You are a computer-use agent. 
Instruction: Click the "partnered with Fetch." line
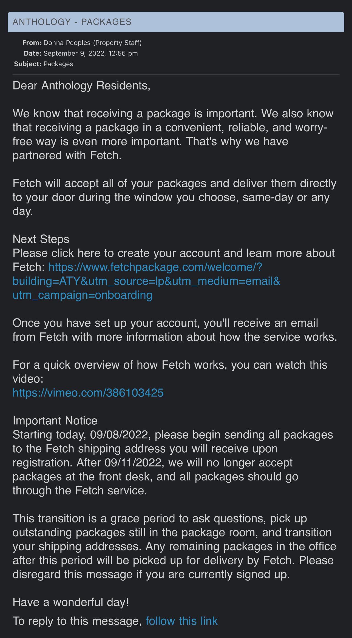pos(67,155)
